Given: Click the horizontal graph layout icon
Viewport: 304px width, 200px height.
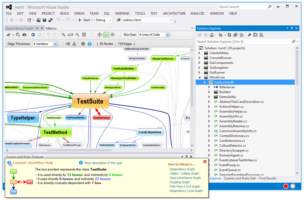Looking at the screenshot, I should [x=68, y=44].
